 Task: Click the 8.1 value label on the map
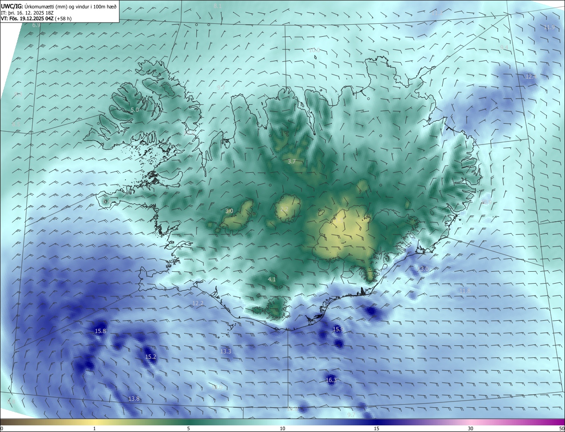218,6
